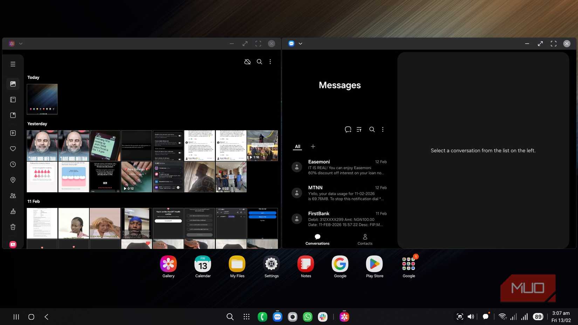The height and width of the screenshot is (325, 578).
Task: Open WhatsApp in taskbar
Action: coord(308,317)
